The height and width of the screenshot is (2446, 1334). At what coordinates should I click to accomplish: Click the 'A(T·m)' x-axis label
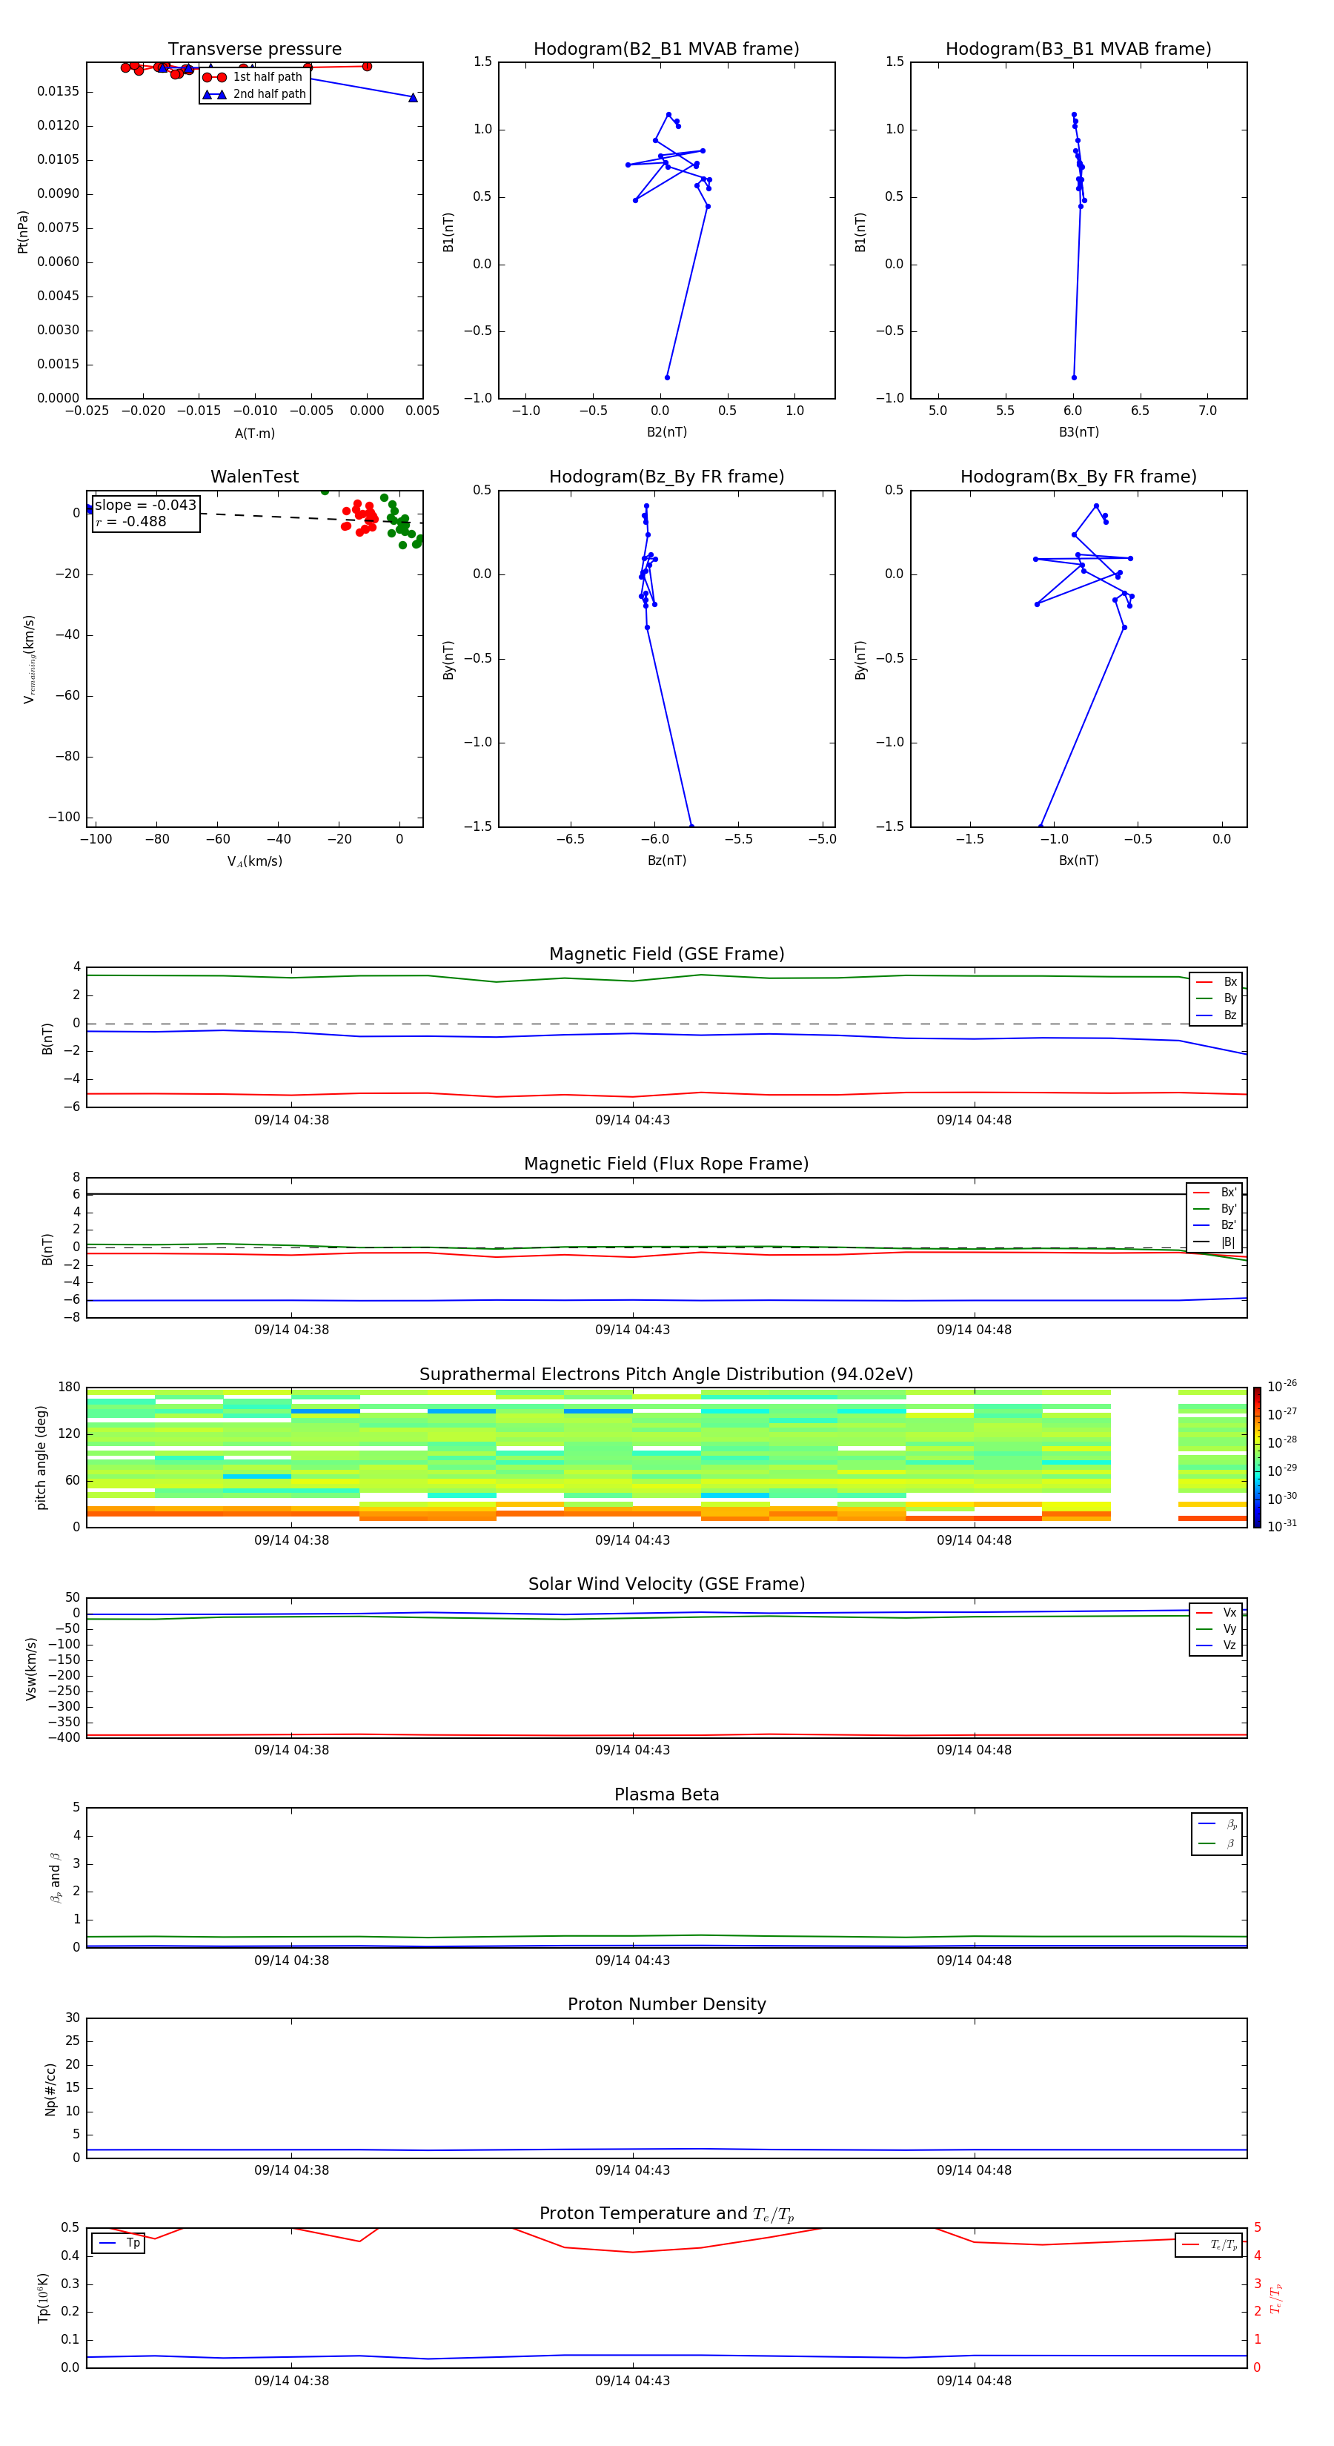(x=254, y=433)
